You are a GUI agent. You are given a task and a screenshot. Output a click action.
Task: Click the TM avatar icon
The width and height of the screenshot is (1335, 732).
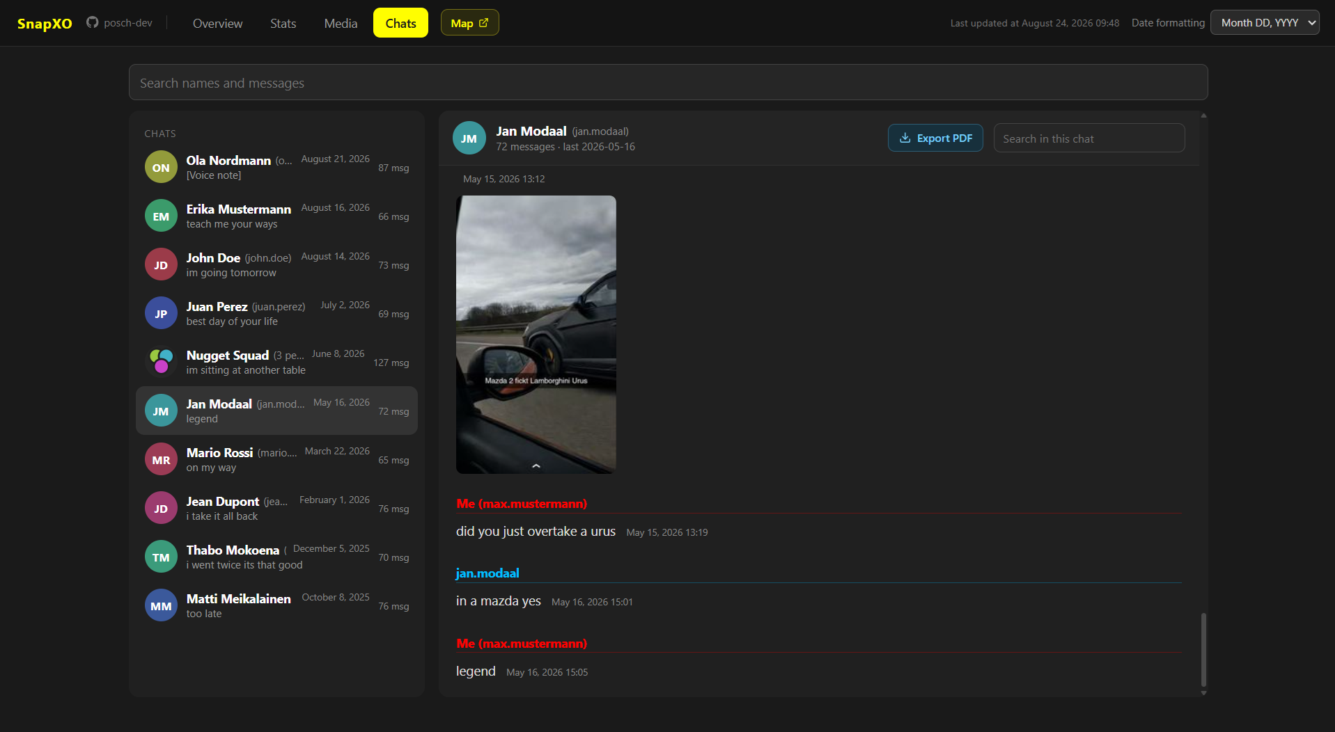pos(161,557)
